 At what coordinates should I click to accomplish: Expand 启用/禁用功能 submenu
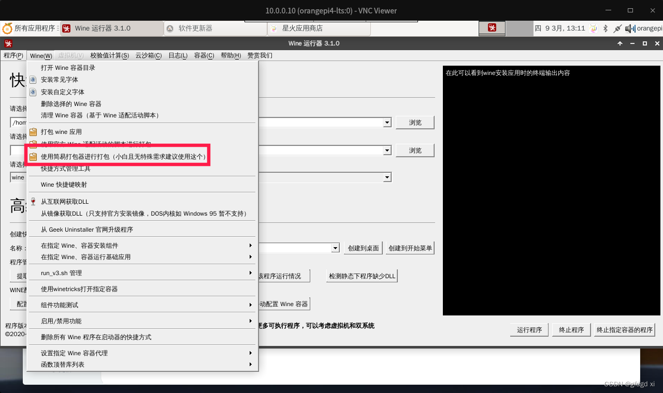[x=142, y=321]
